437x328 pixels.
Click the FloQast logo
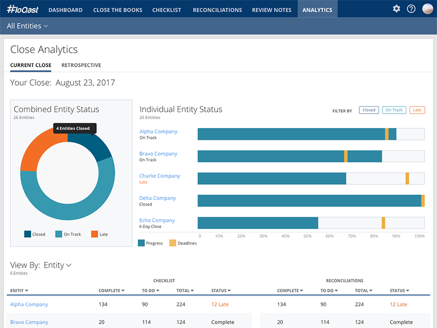pyautogui.click(x=21, y=9)
